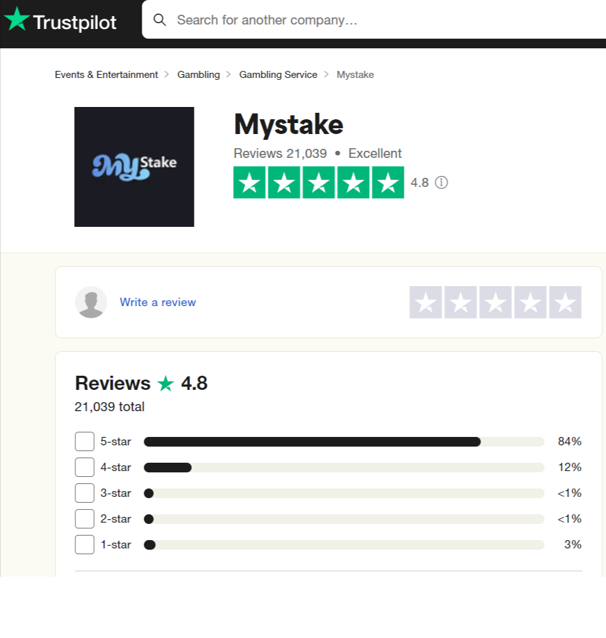The height and width of the screenshot is (638, 606).
Task: Select the 3-star filter checkbox
Action: [84, 492]
